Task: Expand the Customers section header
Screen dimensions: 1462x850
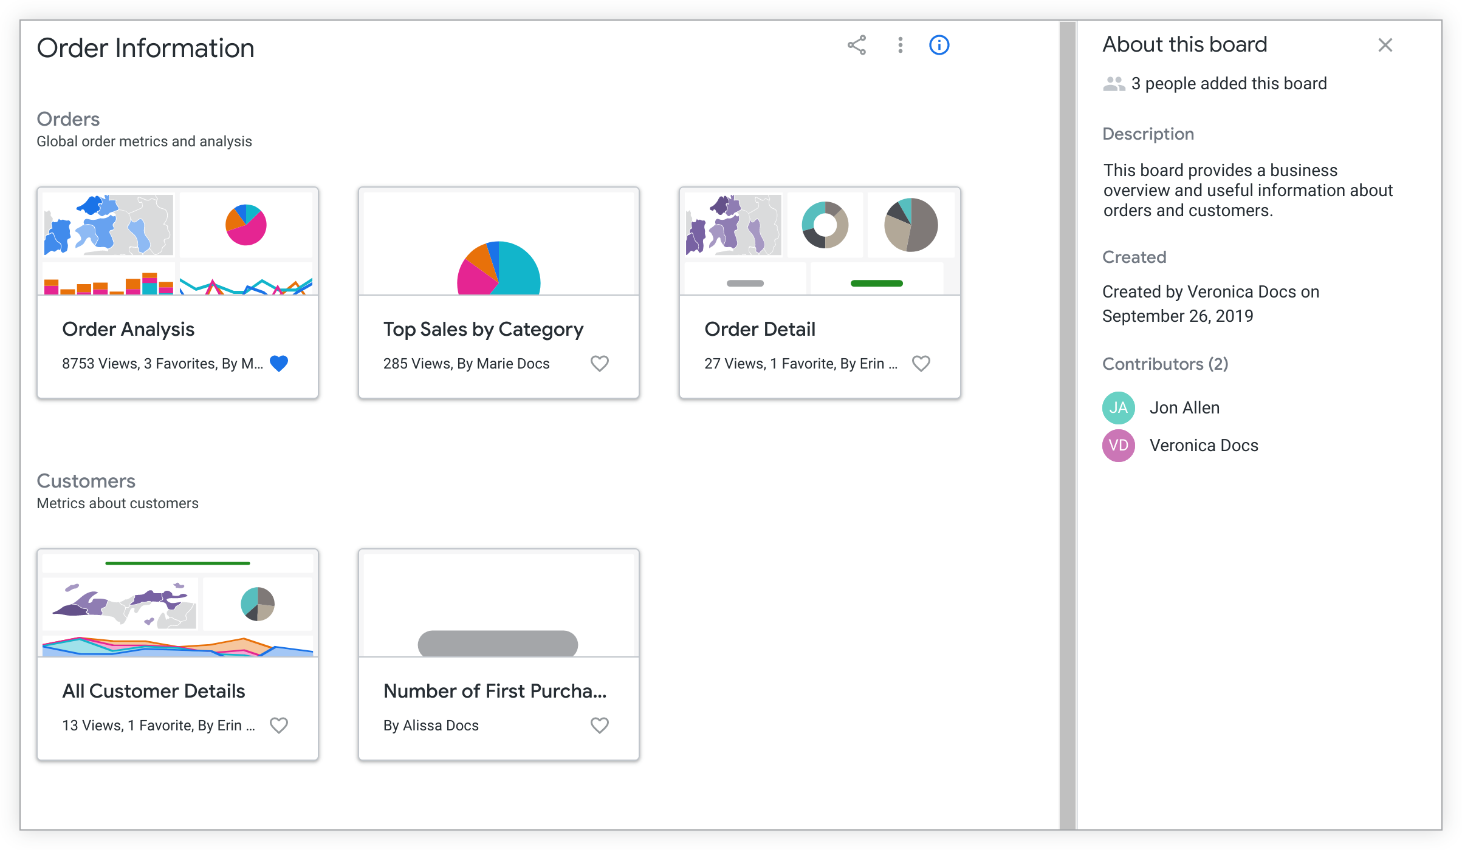Action: pyautogui.click(x=86, y=481)
